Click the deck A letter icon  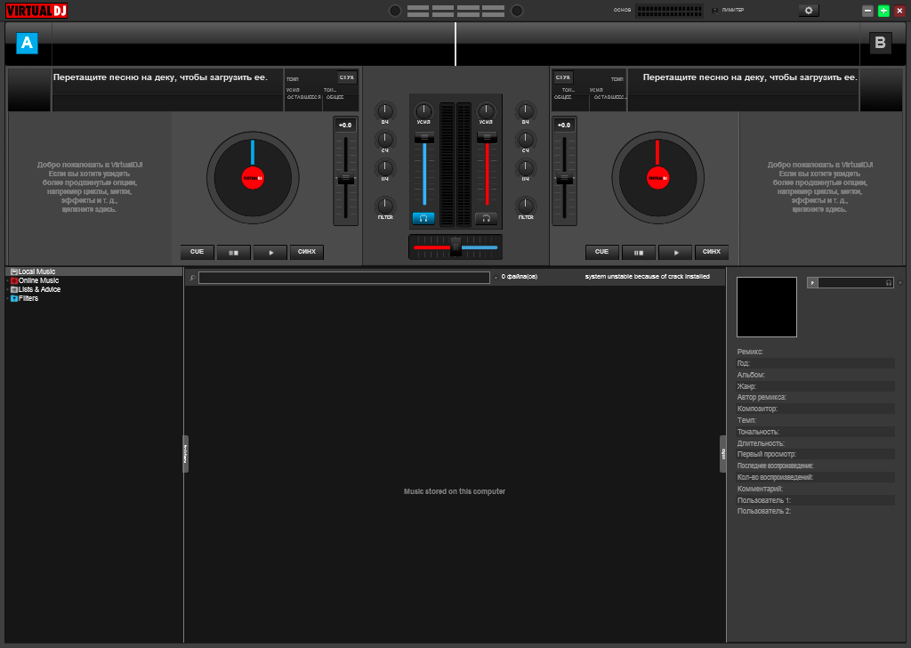click(x=27, y=42)
